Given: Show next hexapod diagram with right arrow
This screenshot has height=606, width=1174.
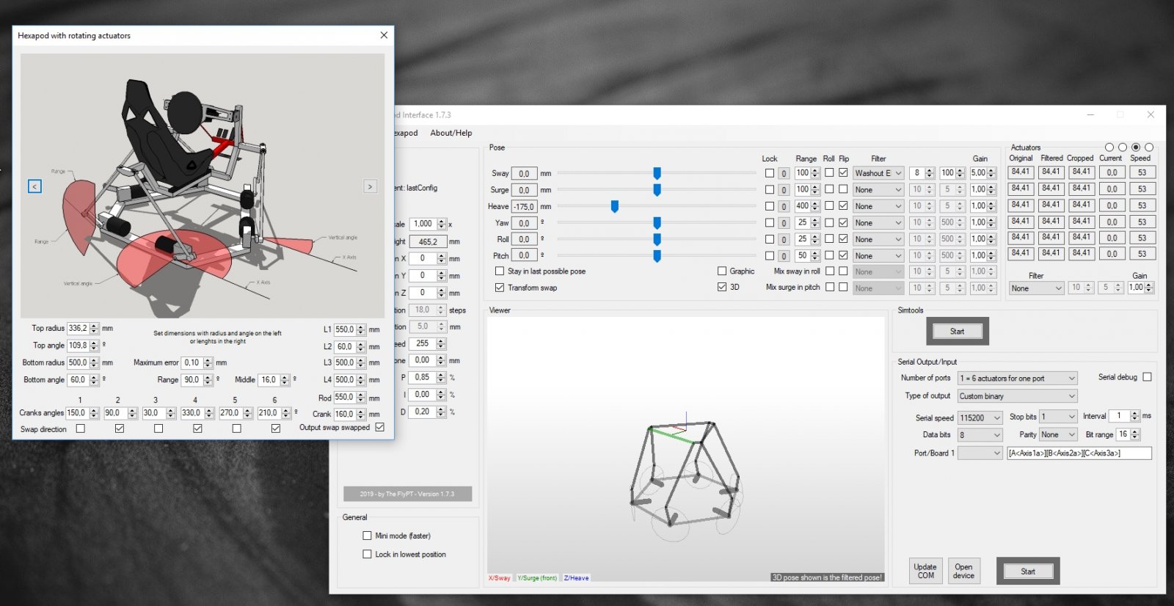Looking at the screenshot, I should 370,186.
